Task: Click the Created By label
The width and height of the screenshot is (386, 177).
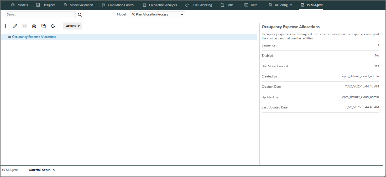Action: click(269, 76)
